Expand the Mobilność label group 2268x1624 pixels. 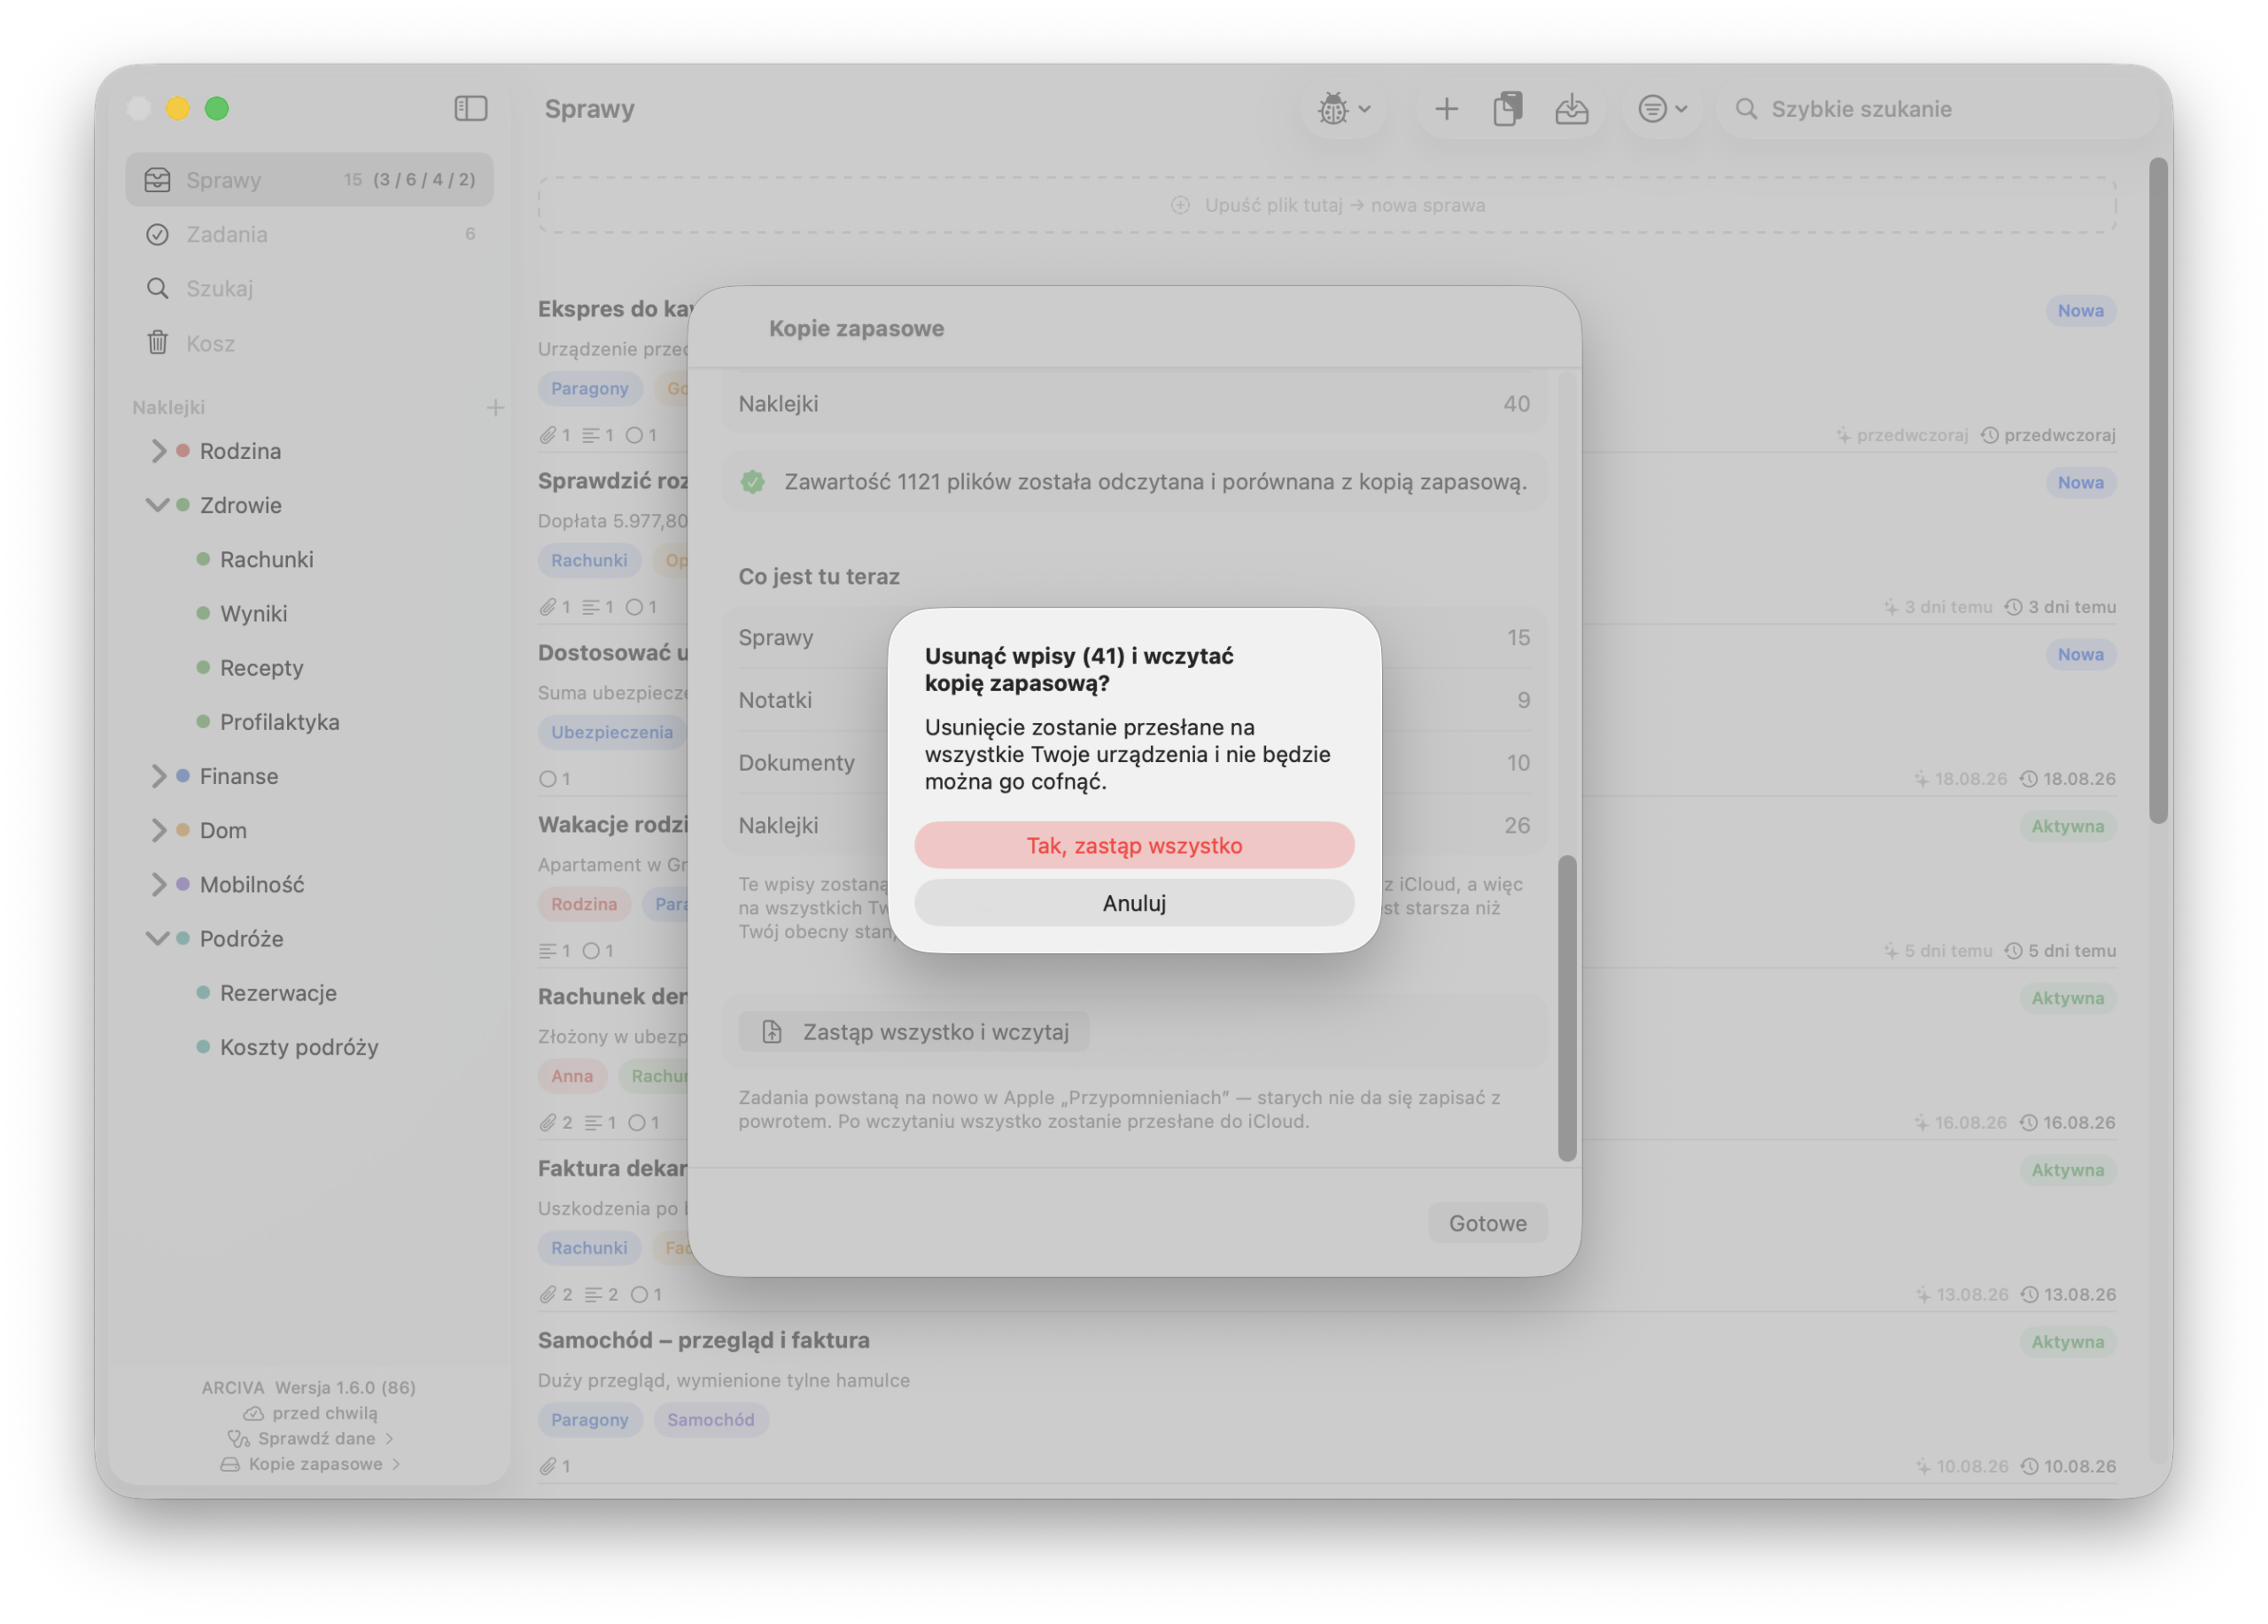tap(157, 883)
